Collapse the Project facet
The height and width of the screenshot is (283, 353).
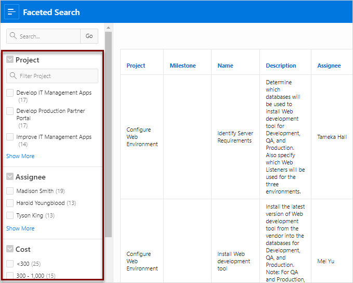(10, 60)
